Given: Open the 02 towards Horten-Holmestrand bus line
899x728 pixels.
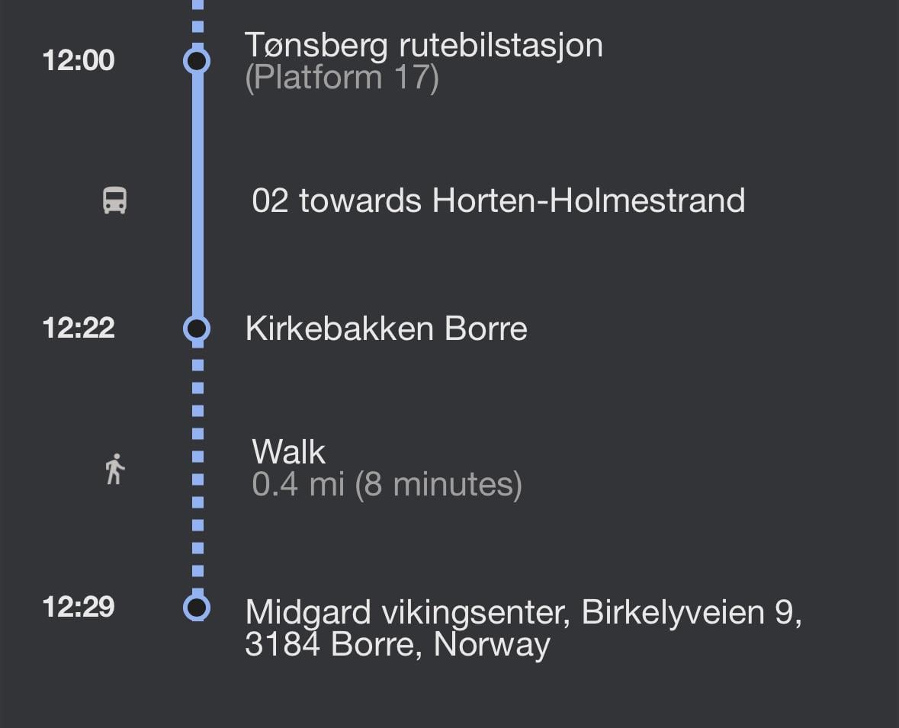Looking at the screenshot, I should click(498, 200).
